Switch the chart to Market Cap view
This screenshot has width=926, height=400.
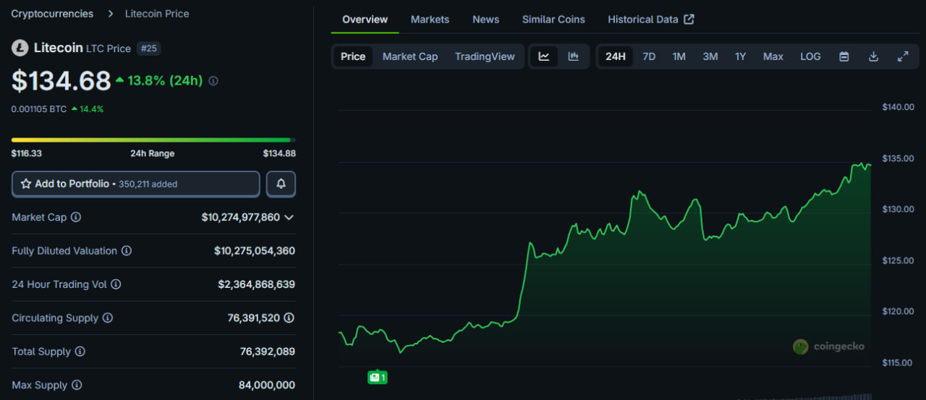pos(409,56)
